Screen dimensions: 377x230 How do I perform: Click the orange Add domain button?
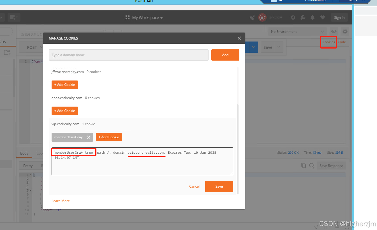225,55
